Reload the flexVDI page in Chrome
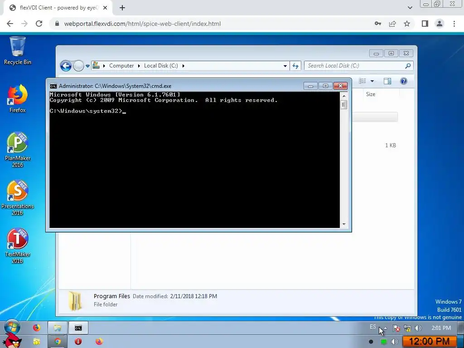464x348 pixels. point(39,24)
